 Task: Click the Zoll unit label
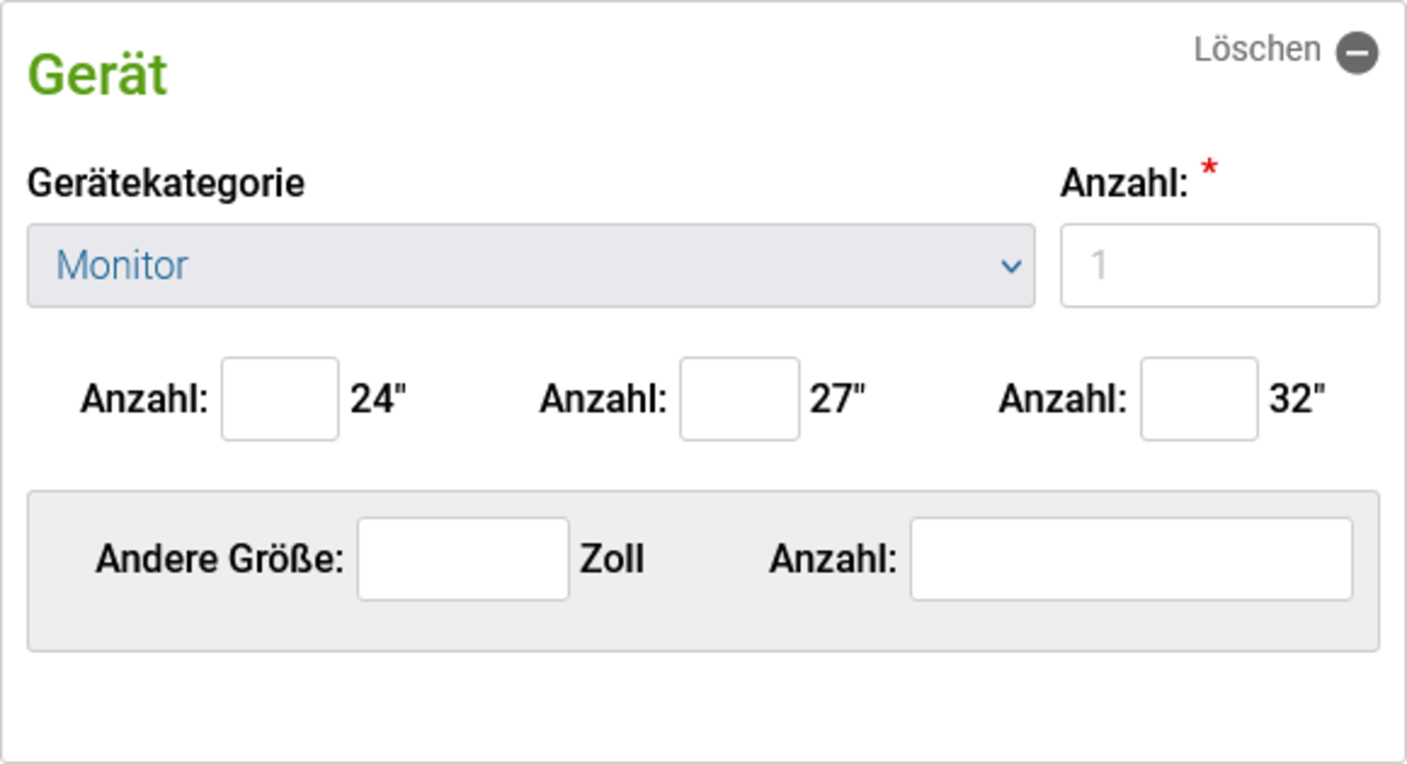point(612,559)
